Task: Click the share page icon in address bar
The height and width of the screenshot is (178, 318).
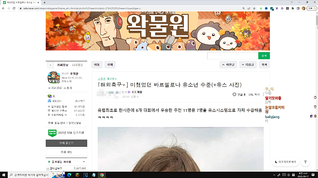Action: (x=249, y=8)
